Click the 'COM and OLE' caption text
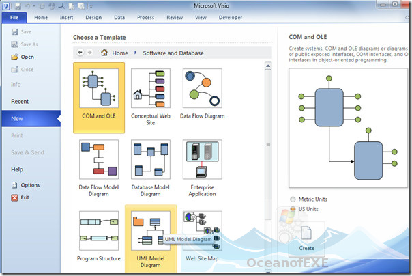 coord(99,116)
